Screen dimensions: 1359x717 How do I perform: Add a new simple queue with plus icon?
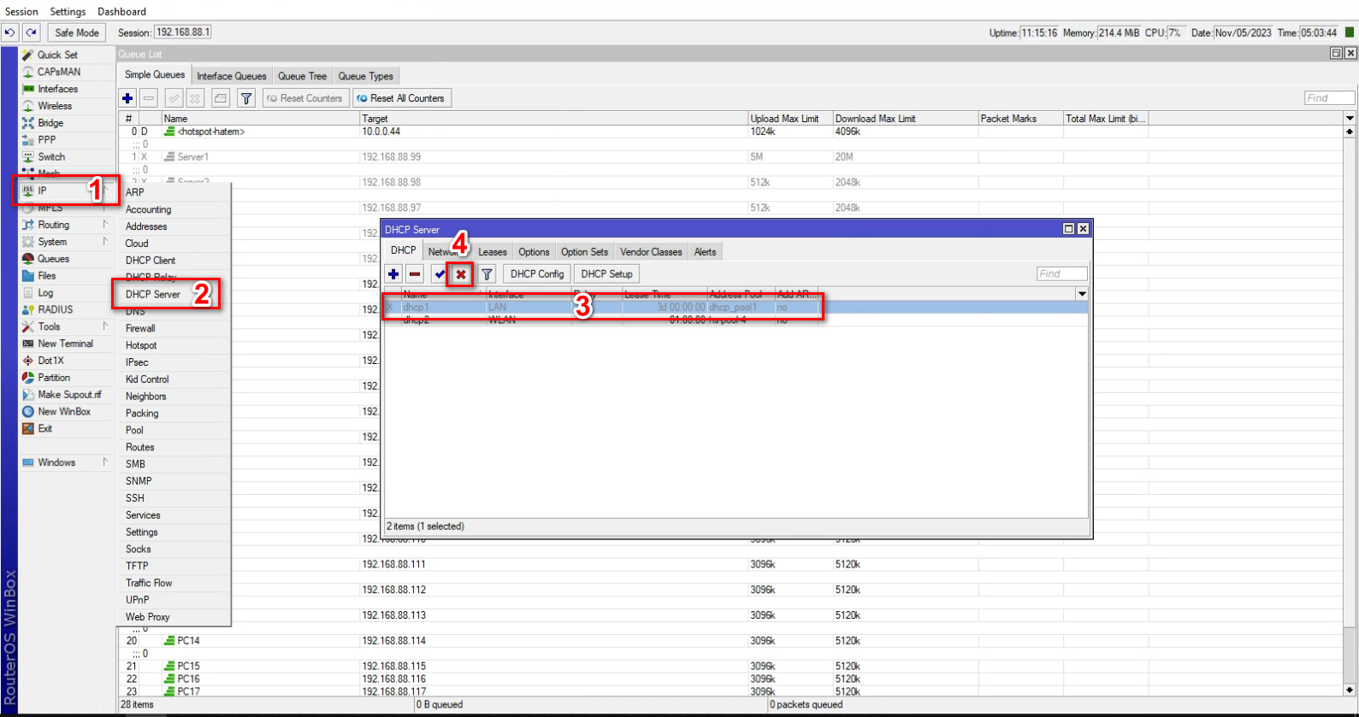[x=127, y=98]
